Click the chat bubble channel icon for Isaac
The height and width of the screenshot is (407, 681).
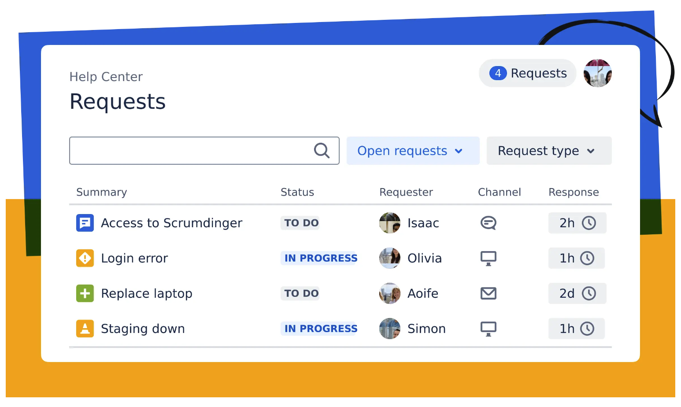pos(488,223)
